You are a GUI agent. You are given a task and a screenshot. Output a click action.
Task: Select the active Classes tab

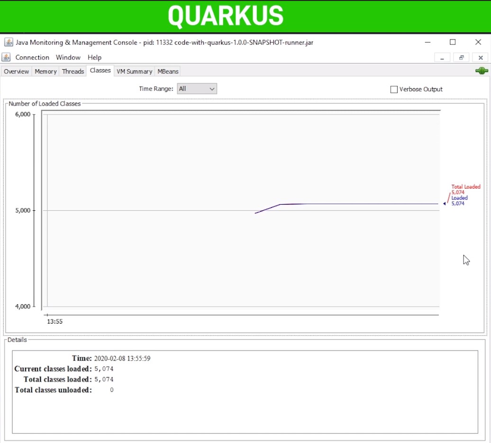point(100,71)
